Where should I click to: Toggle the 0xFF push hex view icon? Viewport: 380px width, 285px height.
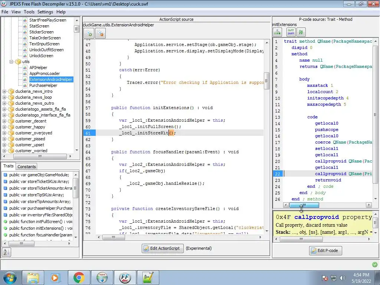pyautogui.click(x=291, y=32)
